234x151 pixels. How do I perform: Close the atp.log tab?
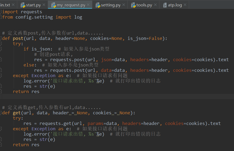(x=185, y=5)
